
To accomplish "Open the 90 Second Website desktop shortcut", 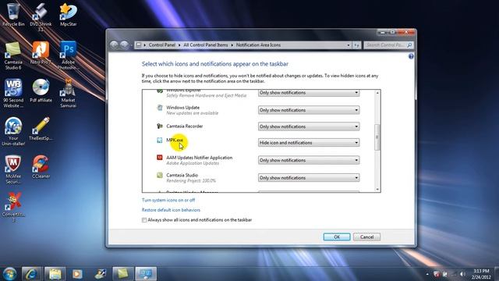I will tap(13, 93).
